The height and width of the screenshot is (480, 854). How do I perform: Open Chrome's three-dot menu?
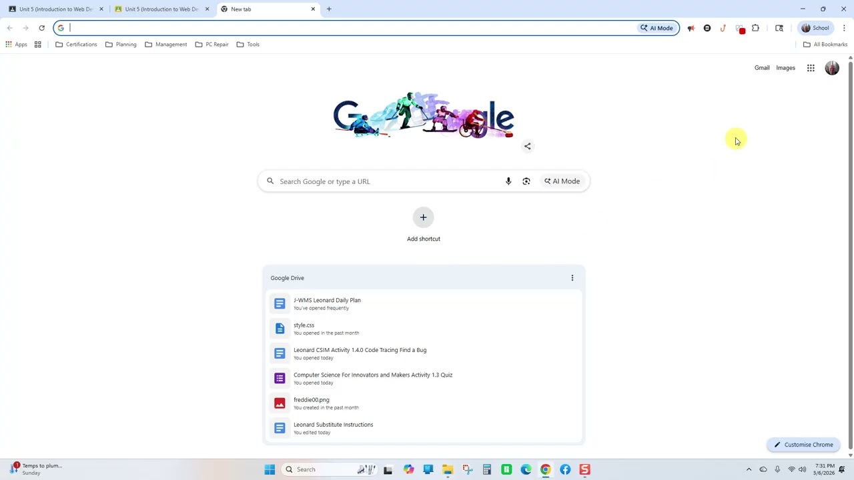(x=844, y=28)
